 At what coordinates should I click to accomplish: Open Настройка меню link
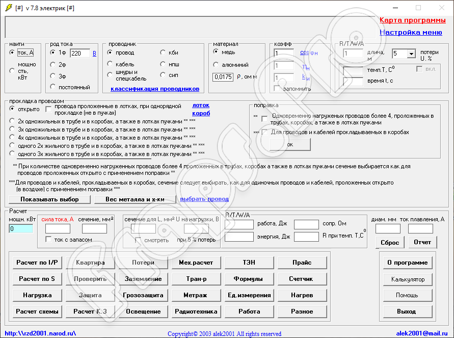(411, 32)
